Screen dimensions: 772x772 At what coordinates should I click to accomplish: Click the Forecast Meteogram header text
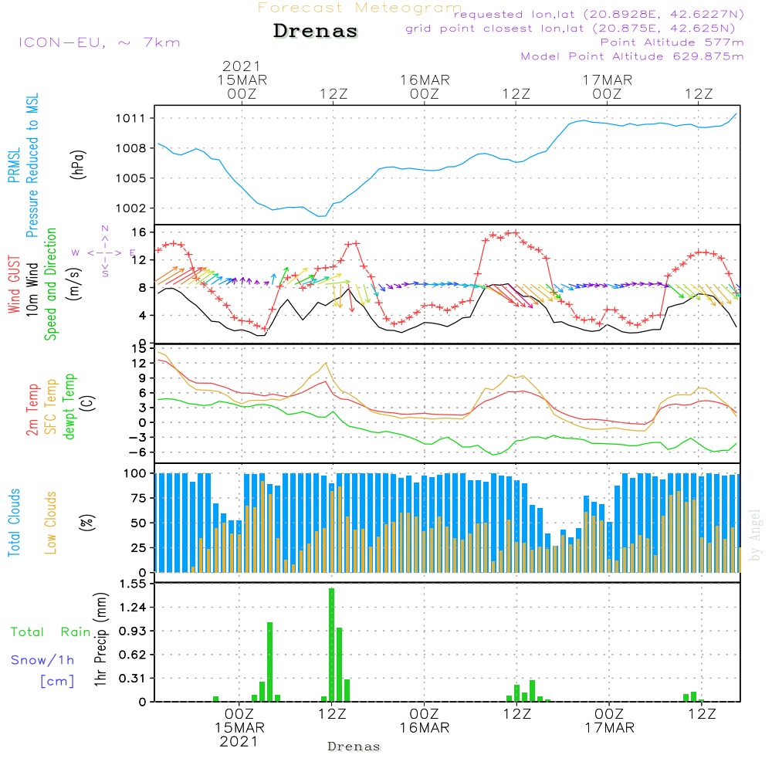(x=360, y=8)
